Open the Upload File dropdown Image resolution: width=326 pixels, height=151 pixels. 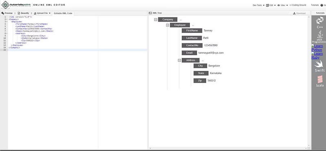click(42, 13)
